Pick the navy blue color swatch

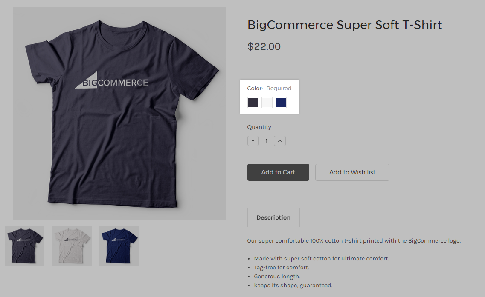(281, 103)
